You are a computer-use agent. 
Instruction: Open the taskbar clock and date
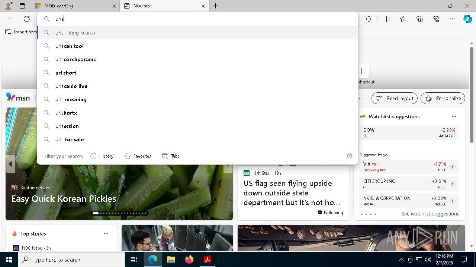[x=444, y=260]
